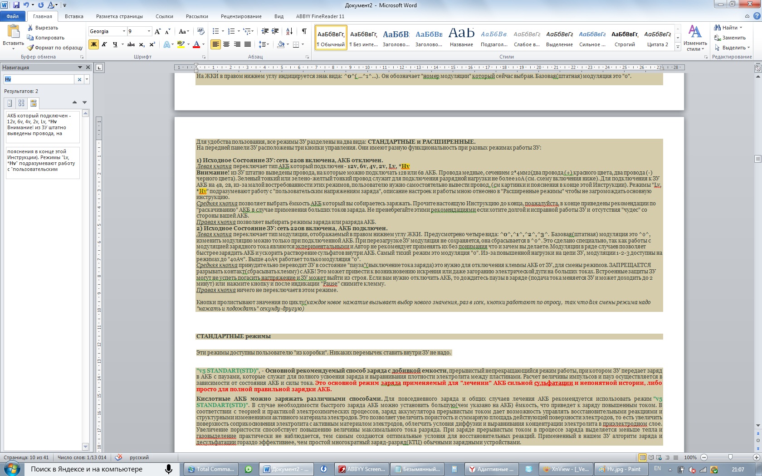Click the Cut scissors icon
Viewport: 762px width, 476px height.
(30, 28)
